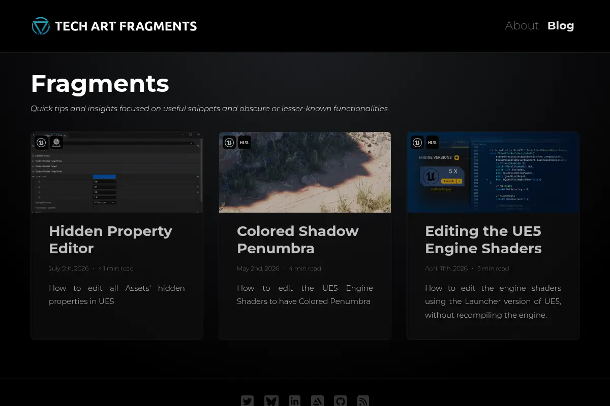Click the '4 min read' text
This screenshot has height=406, width=610.
305,268
